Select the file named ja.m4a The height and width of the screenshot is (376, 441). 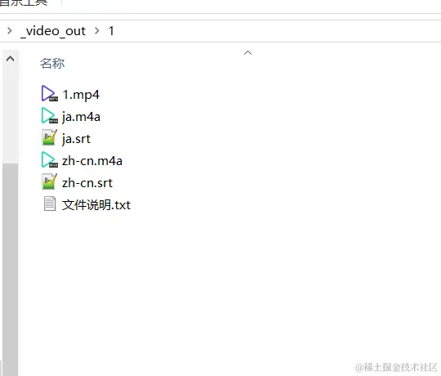81,117
